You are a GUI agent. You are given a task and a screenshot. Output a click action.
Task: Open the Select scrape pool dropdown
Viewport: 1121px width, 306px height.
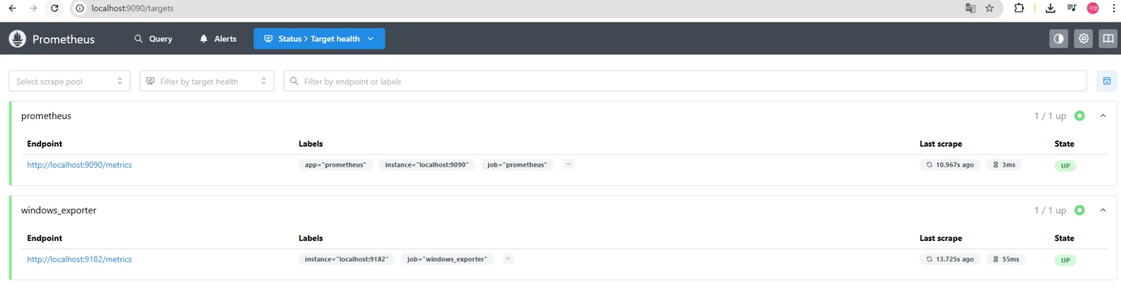(70, 81)
